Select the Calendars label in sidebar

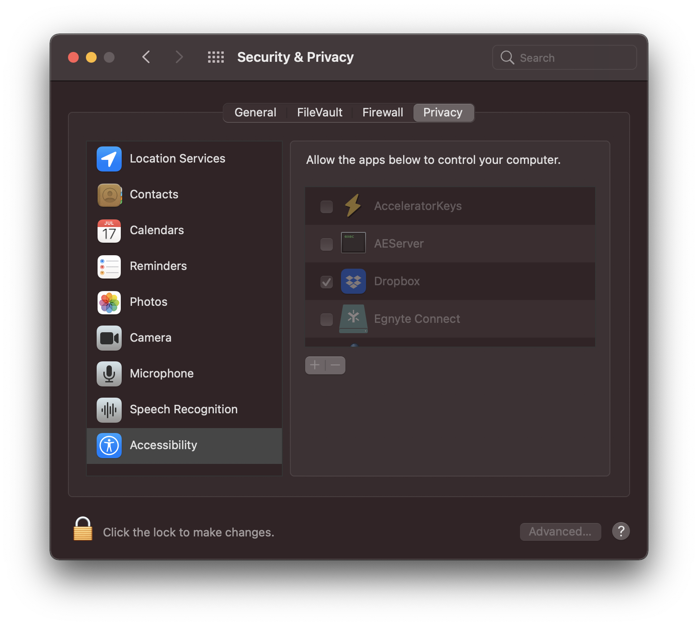[x=157, y=230]
